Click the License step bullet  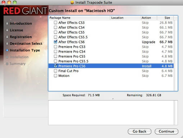click(x=7, y=30)
